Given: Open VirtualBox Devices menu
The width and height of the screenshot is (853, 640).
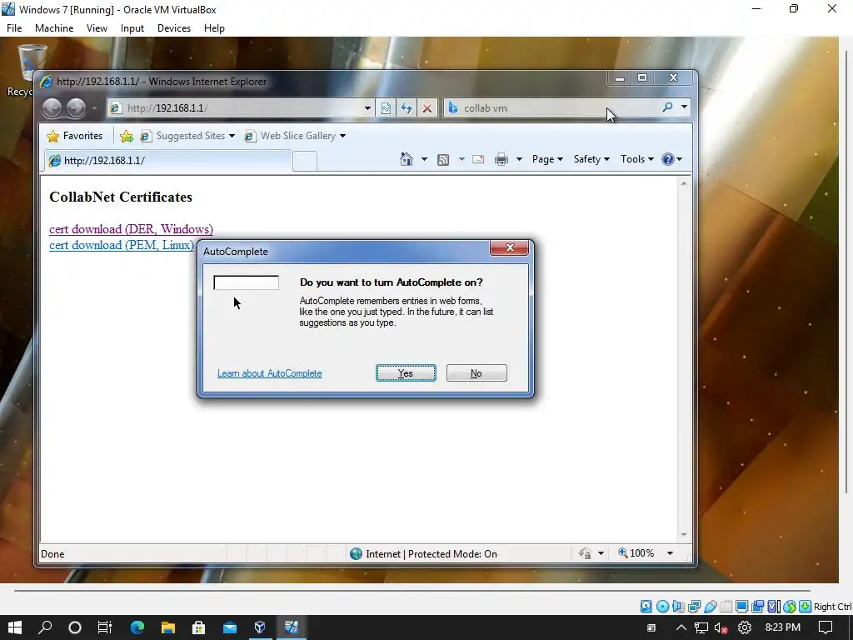Looking at the screenshot, I should [x=174, y=28].
